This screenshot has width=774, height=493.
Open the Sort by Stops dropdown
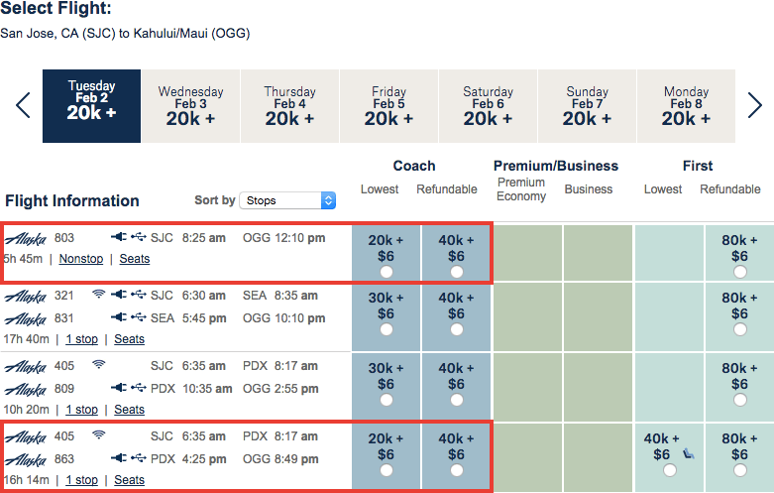287,200
